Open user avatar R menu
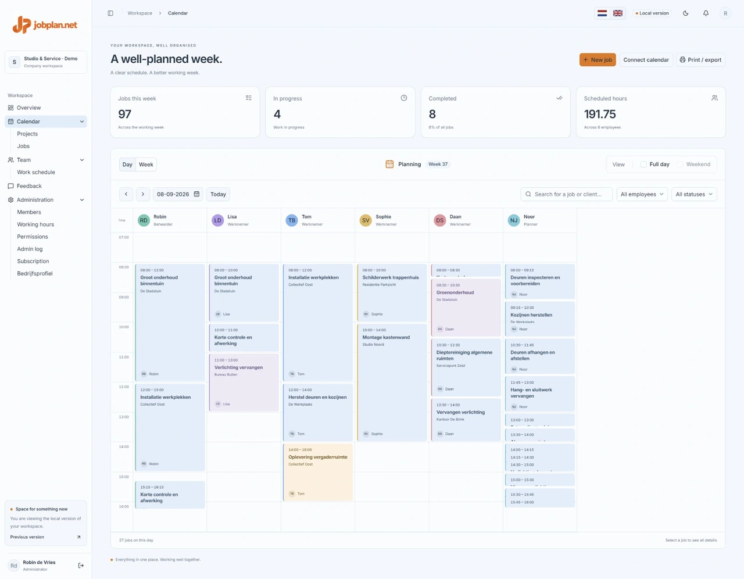Viewport: 744px width, 579px height. [725, 13]
